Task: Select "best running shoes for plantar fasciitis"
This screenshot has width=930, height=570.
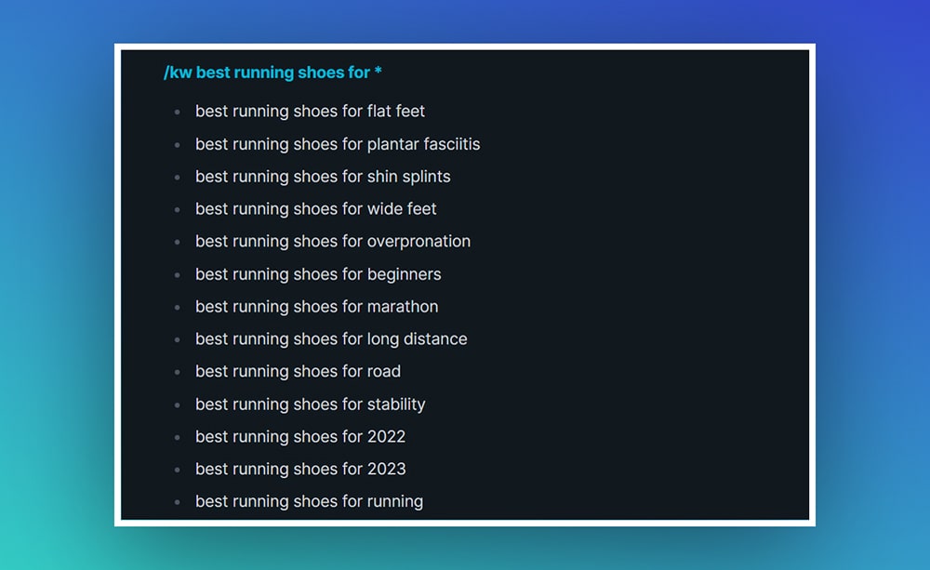Action: coord(339,144)
